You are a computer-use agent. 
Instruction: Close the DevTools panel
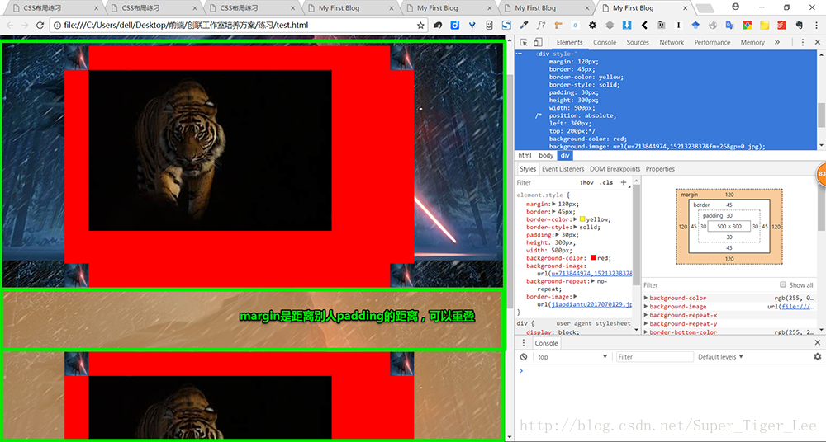pyautogui.click(x=818, y=43)
